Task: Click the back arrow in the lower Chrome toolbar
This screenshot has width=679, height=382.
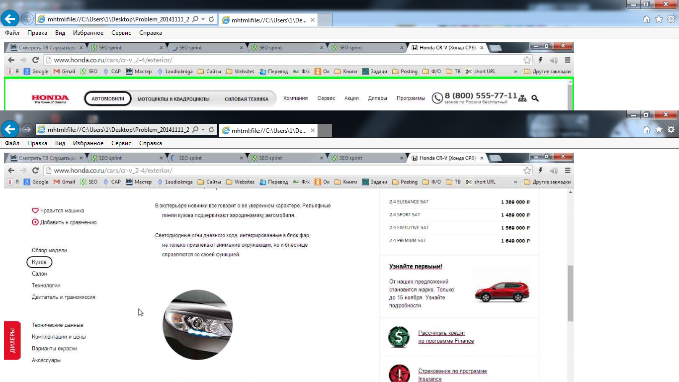Action: pyautogui.click(x=11, y=170)
